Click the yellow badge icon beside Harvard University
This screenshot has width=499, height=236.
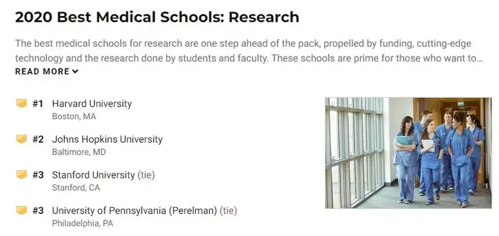pos(21,104)
